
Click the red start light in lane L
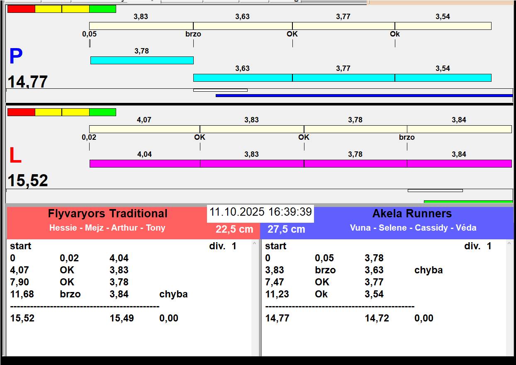pyautogui.click(x=21, y=112)
